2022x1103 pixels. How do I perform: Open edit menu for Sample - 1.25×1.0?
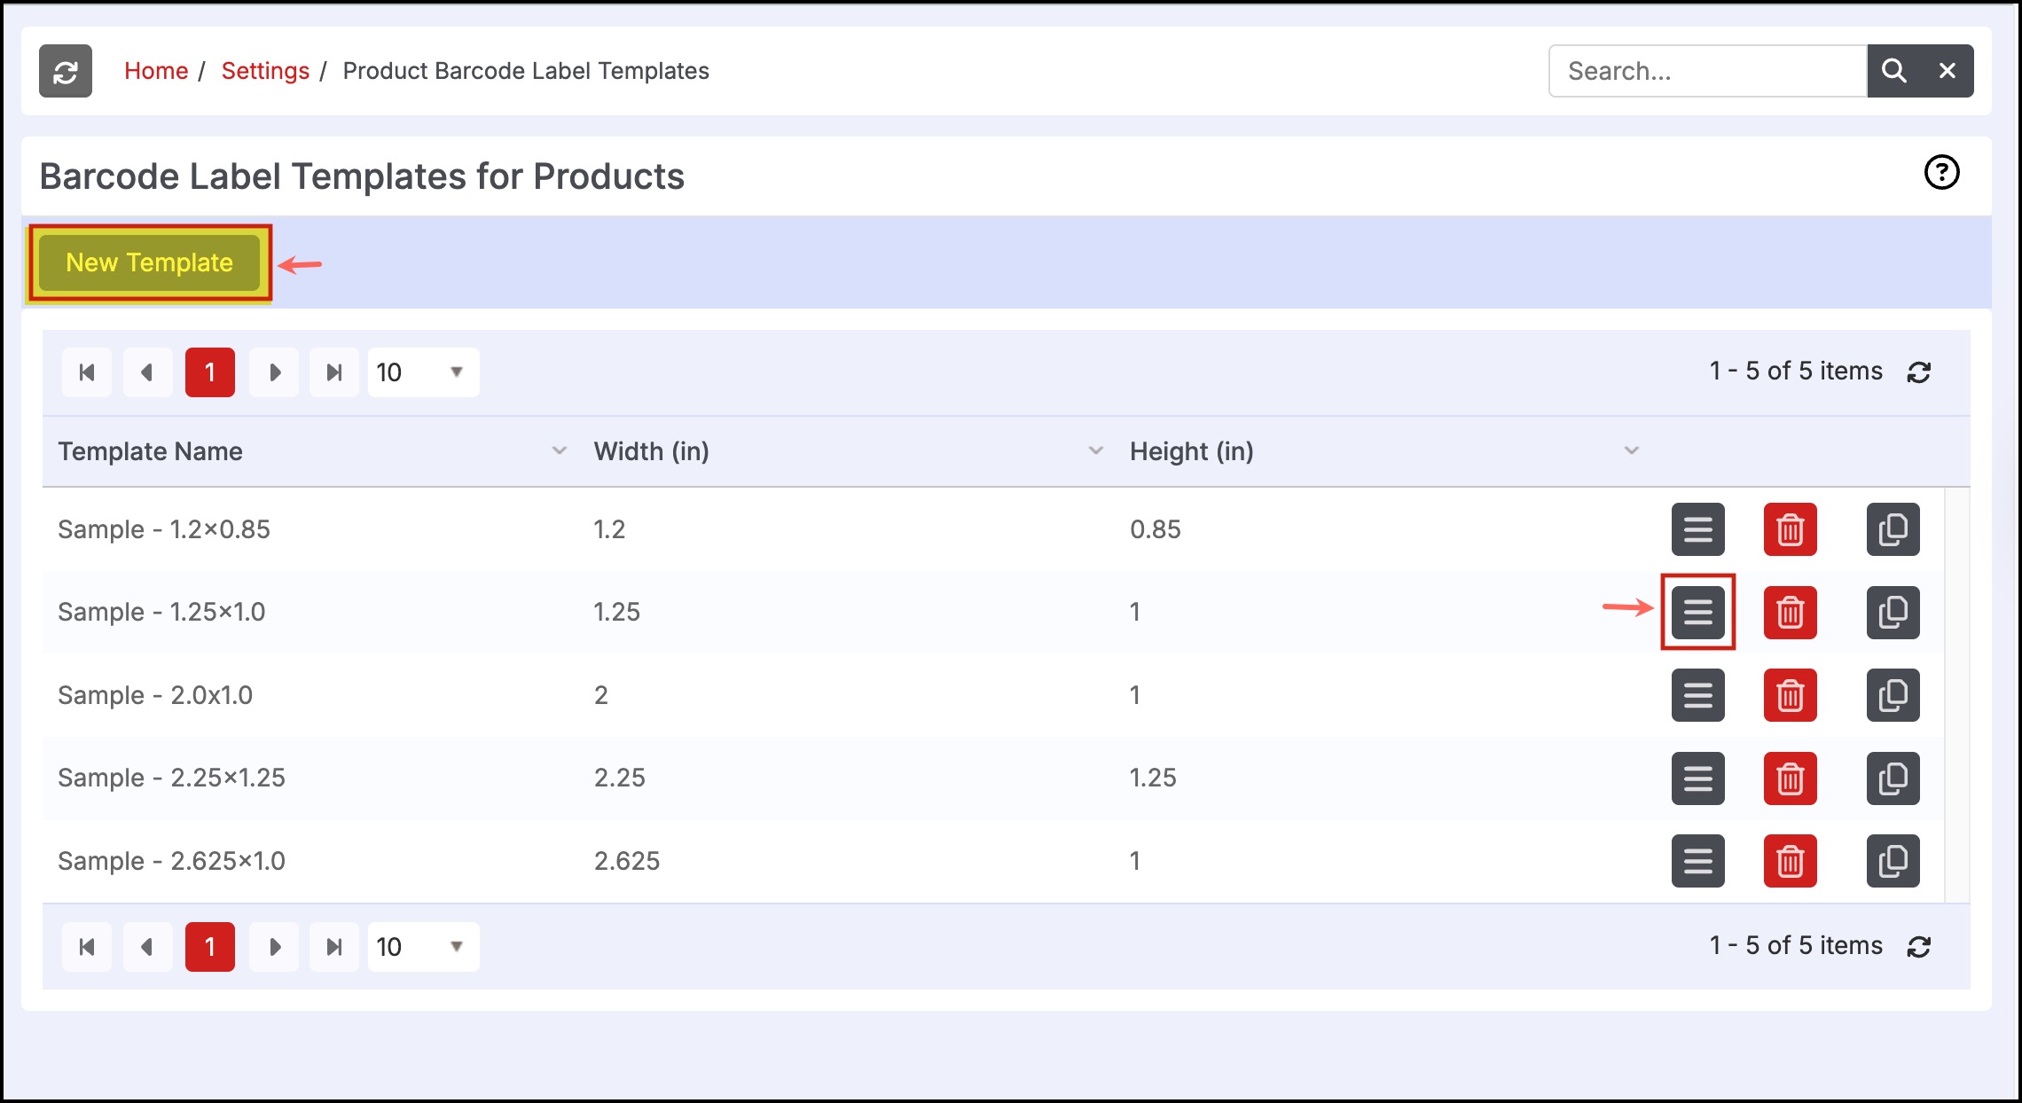(1697, 612)
